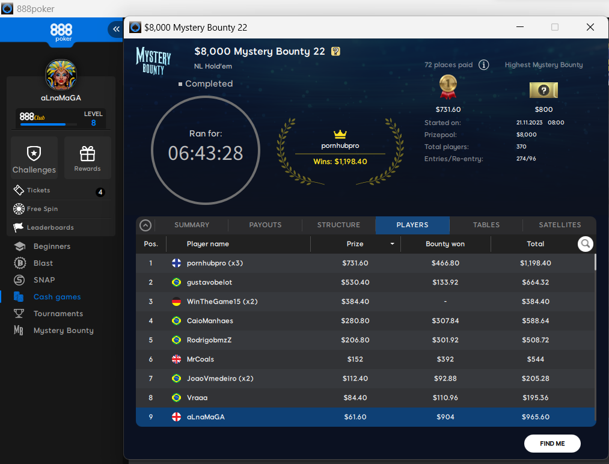The image size is (609, 464).
Task: Open Mystery Bounty sidebar section
Action: (x=54, y=331)
